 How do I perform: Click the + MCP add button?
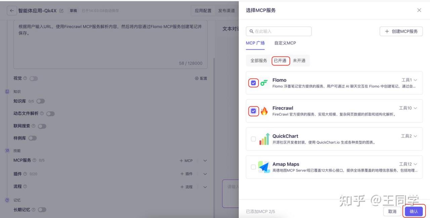click(186, 161)
